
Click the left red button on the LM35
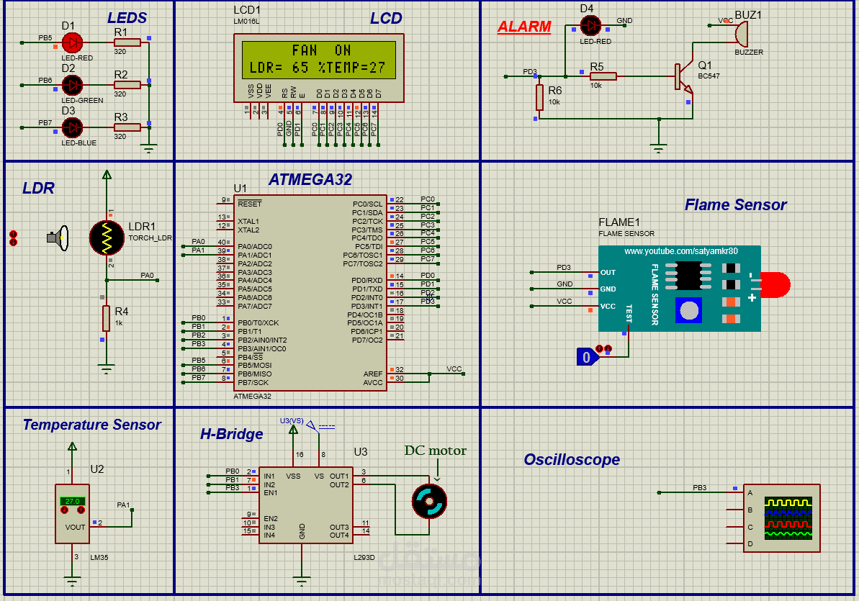tap(65, 510)
